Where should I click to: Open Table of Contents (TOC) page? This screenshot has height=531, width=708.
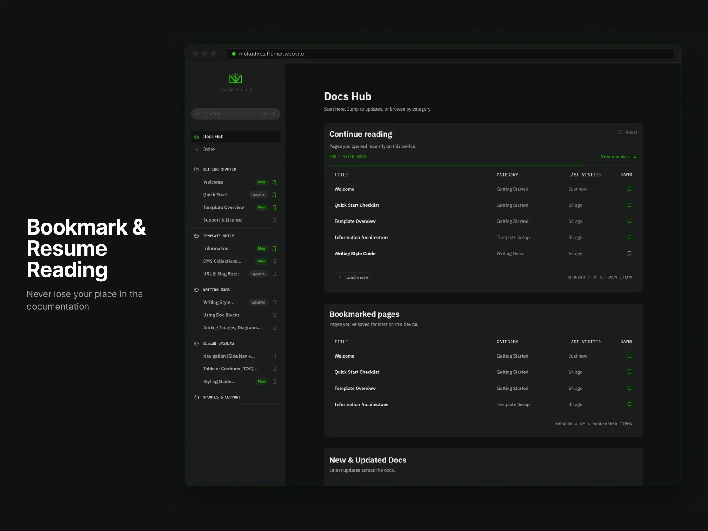coord(230,369)
